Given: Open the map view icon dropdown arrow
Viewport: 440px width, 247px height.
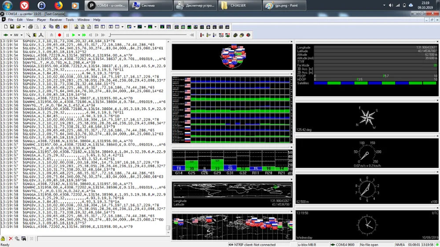Looking at the screenshot, I should 134,27.
